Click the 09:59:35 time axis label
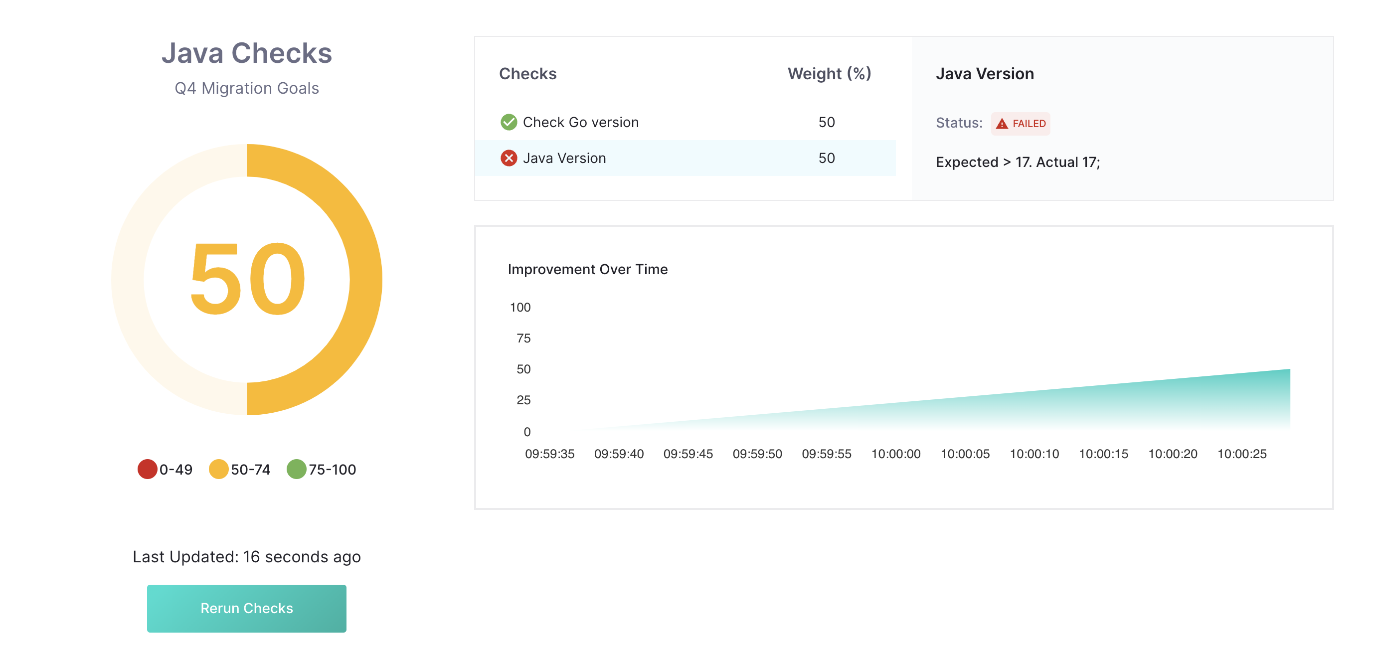 click(x=549, y=454)
